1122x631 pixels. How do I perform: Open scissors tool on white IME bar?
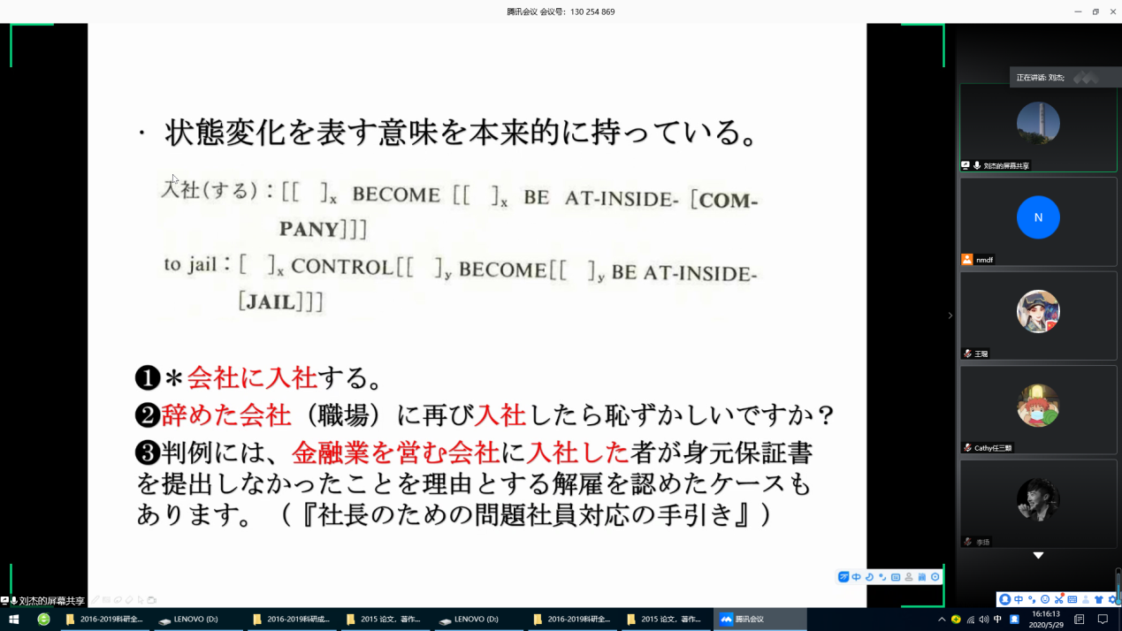coord(1058,599)
